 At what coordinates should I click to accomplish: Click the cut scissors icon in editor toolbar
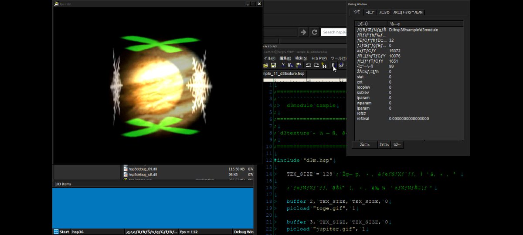point(283,65)
